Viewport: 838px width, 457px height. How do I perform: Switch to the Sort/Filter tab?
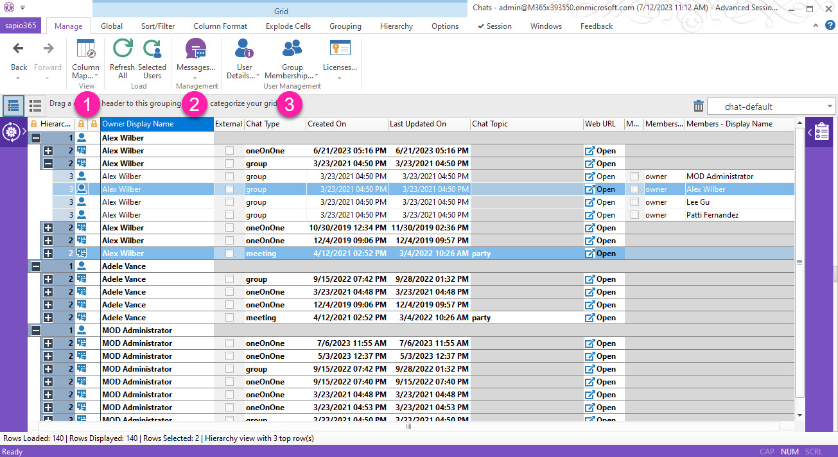pyautogui.click(x=158, y=26)
